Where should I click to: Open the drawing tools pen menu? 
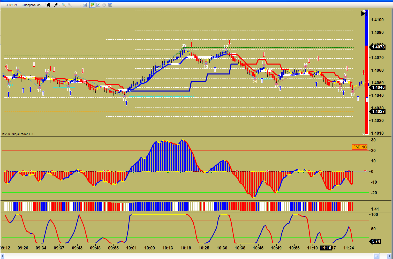pos(57,5)
